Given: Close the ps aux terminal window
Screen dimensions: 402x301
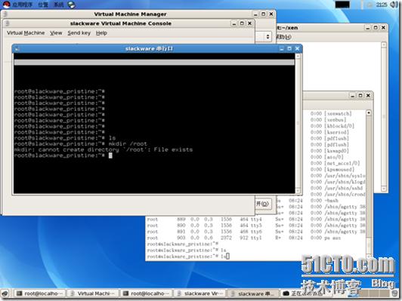Looking at the screenshot, I should coord(368,96).
